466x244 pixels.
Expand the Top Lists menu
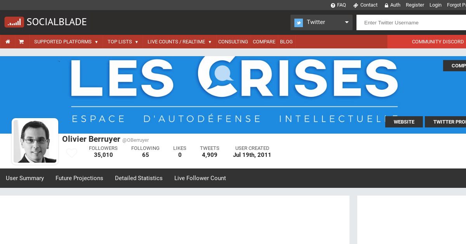[123, 42]
